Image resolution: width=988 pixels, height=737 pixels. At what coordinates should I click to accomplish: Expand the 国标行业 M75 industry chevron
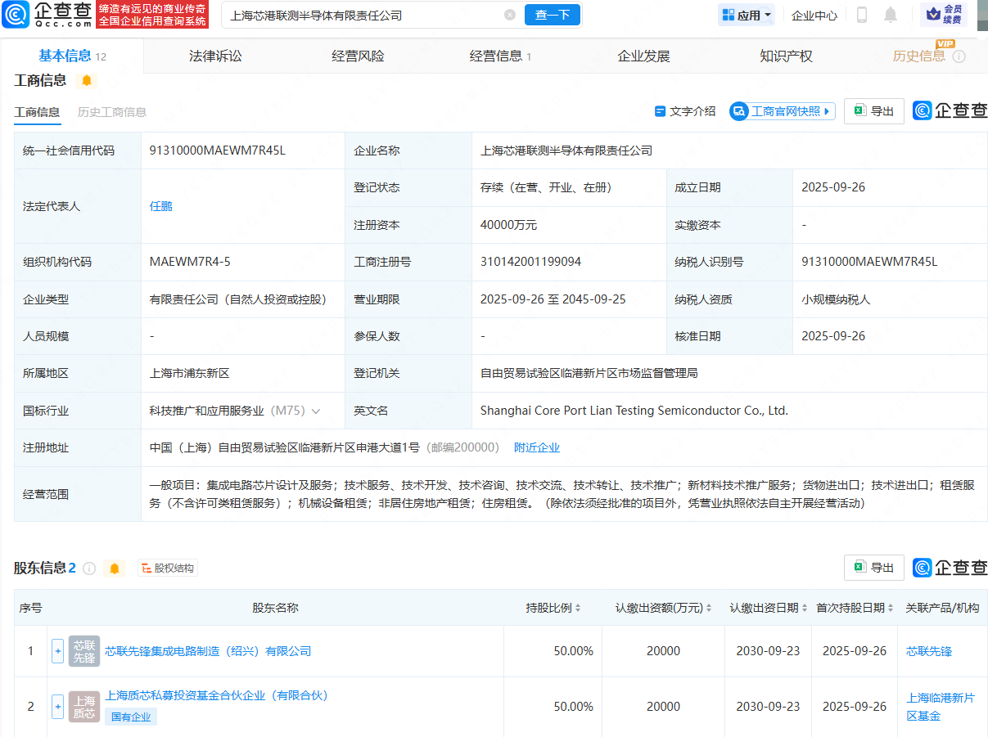316,411
